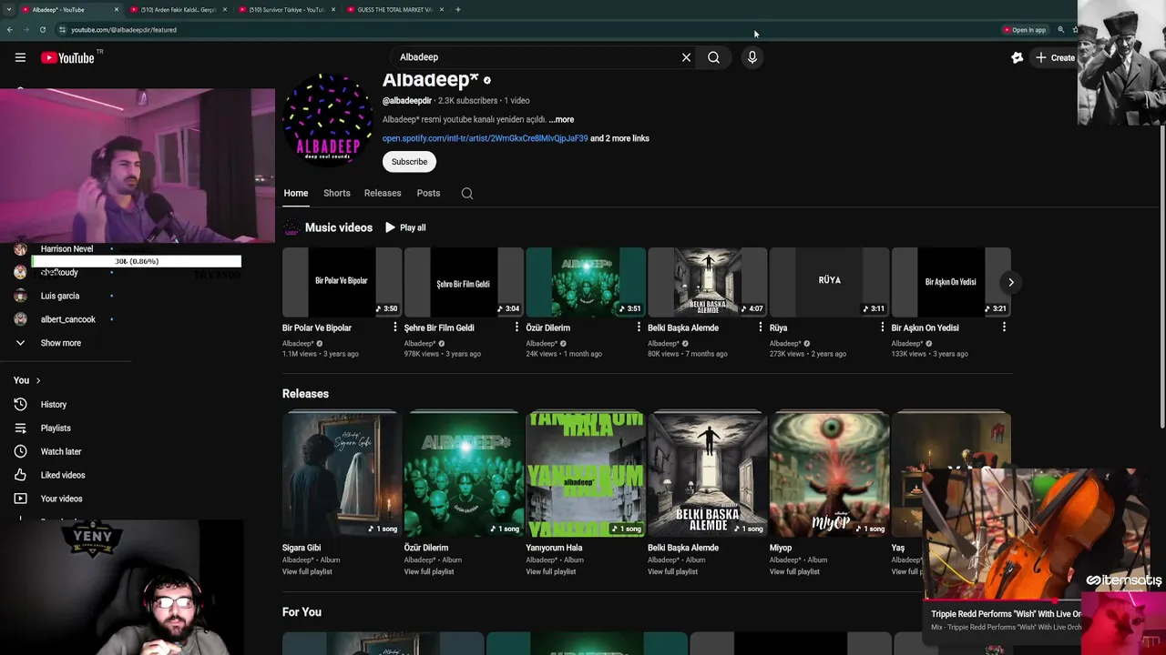This screenshot has width=1166, height=655.
Task: Expand the You section chevron
Action: (x=37, y=380)
